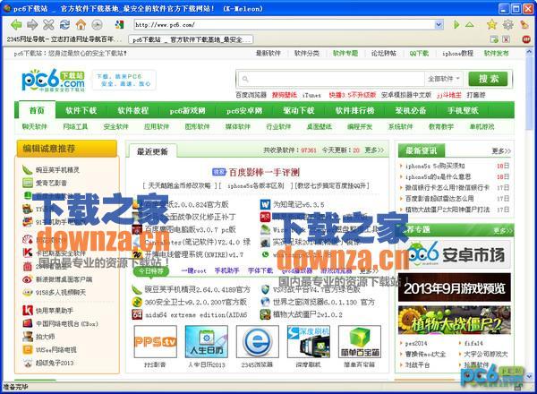The height and width of the screenshot is (394, 537).
Task: Open the Home page icon
Action: point(81,24)
